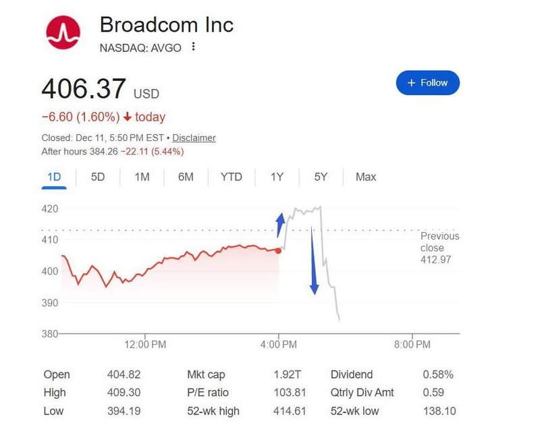Screen dimensions: 540x438
Task: Click the plus icon in Follow button
Action: [411, 82]
